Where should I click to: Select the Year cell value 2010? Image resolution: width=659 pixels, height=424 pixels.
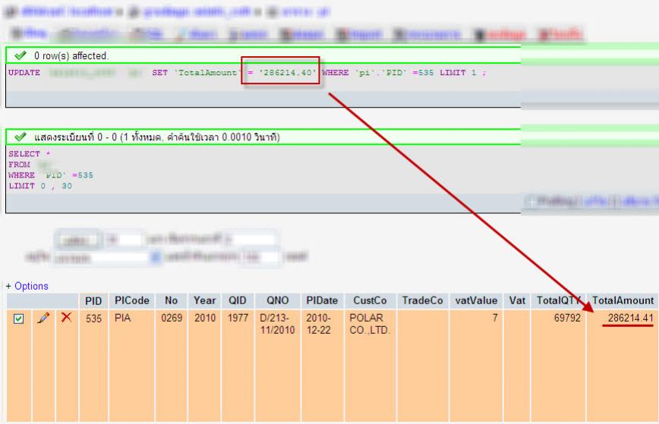tap(205, 318)
